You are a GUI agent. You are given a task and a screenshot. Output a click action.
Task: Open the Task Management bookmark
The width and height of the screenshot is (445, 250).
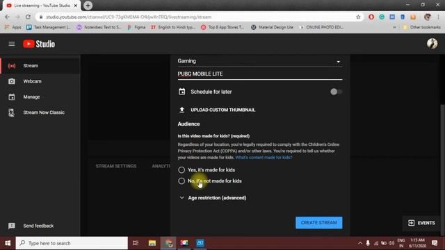pos(49,27)
